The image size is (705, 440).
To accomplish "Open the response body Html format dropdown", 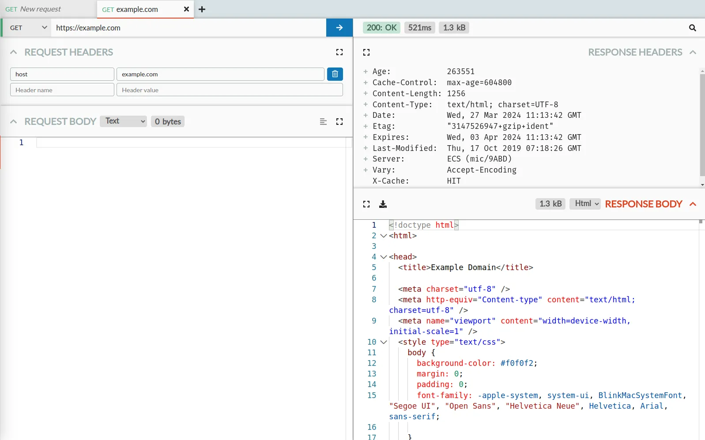I will (585, 203).
